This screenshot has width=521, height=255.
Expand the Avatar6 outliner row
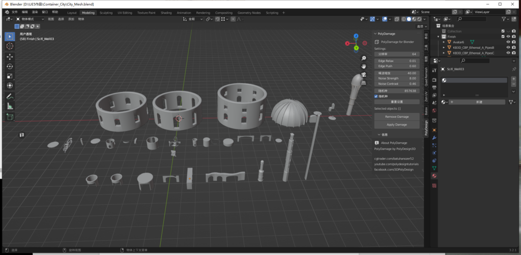[444, 42]
